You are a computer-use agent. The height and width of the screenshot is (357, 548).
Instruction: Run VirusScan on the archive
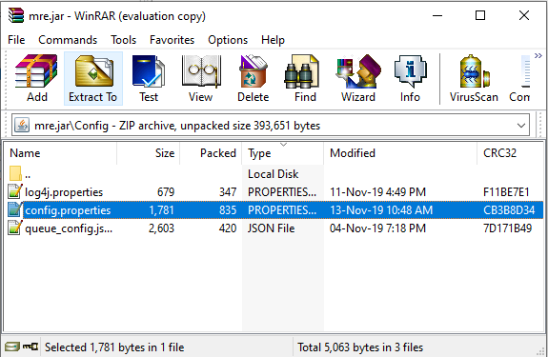(474, 78)
